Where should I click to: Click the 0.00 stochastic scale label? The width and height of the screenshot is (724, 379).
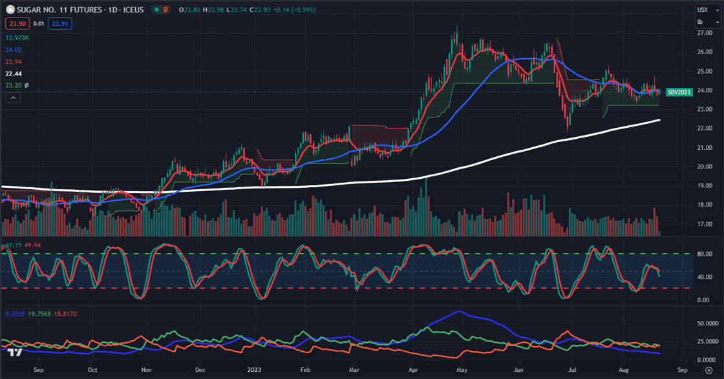click(x=705, y=300)
